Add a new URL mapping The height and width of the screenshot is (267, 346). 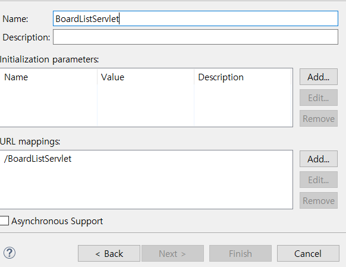(319, 159)
